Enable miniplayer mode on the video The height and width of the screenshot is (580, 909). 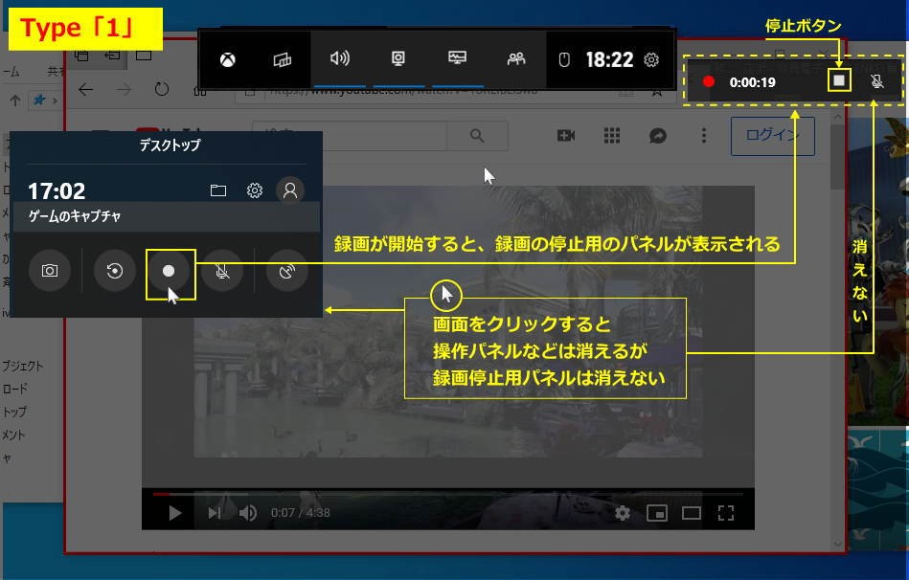point(657,513)
